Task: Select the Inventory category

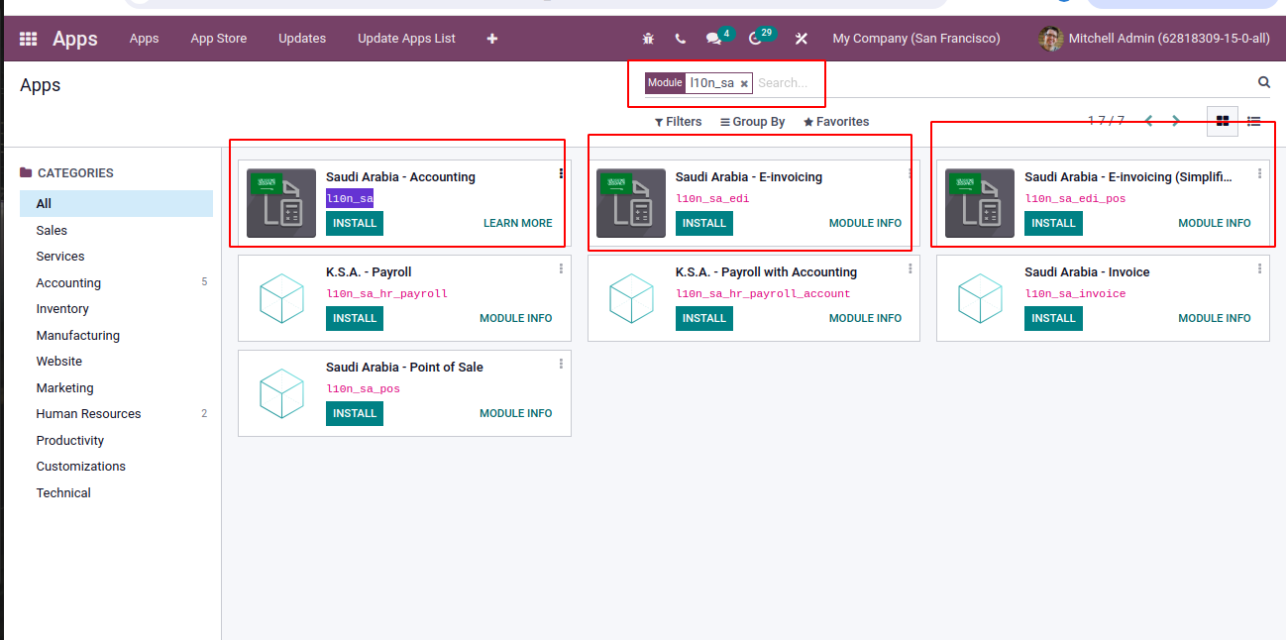Action: click(117, 308)
